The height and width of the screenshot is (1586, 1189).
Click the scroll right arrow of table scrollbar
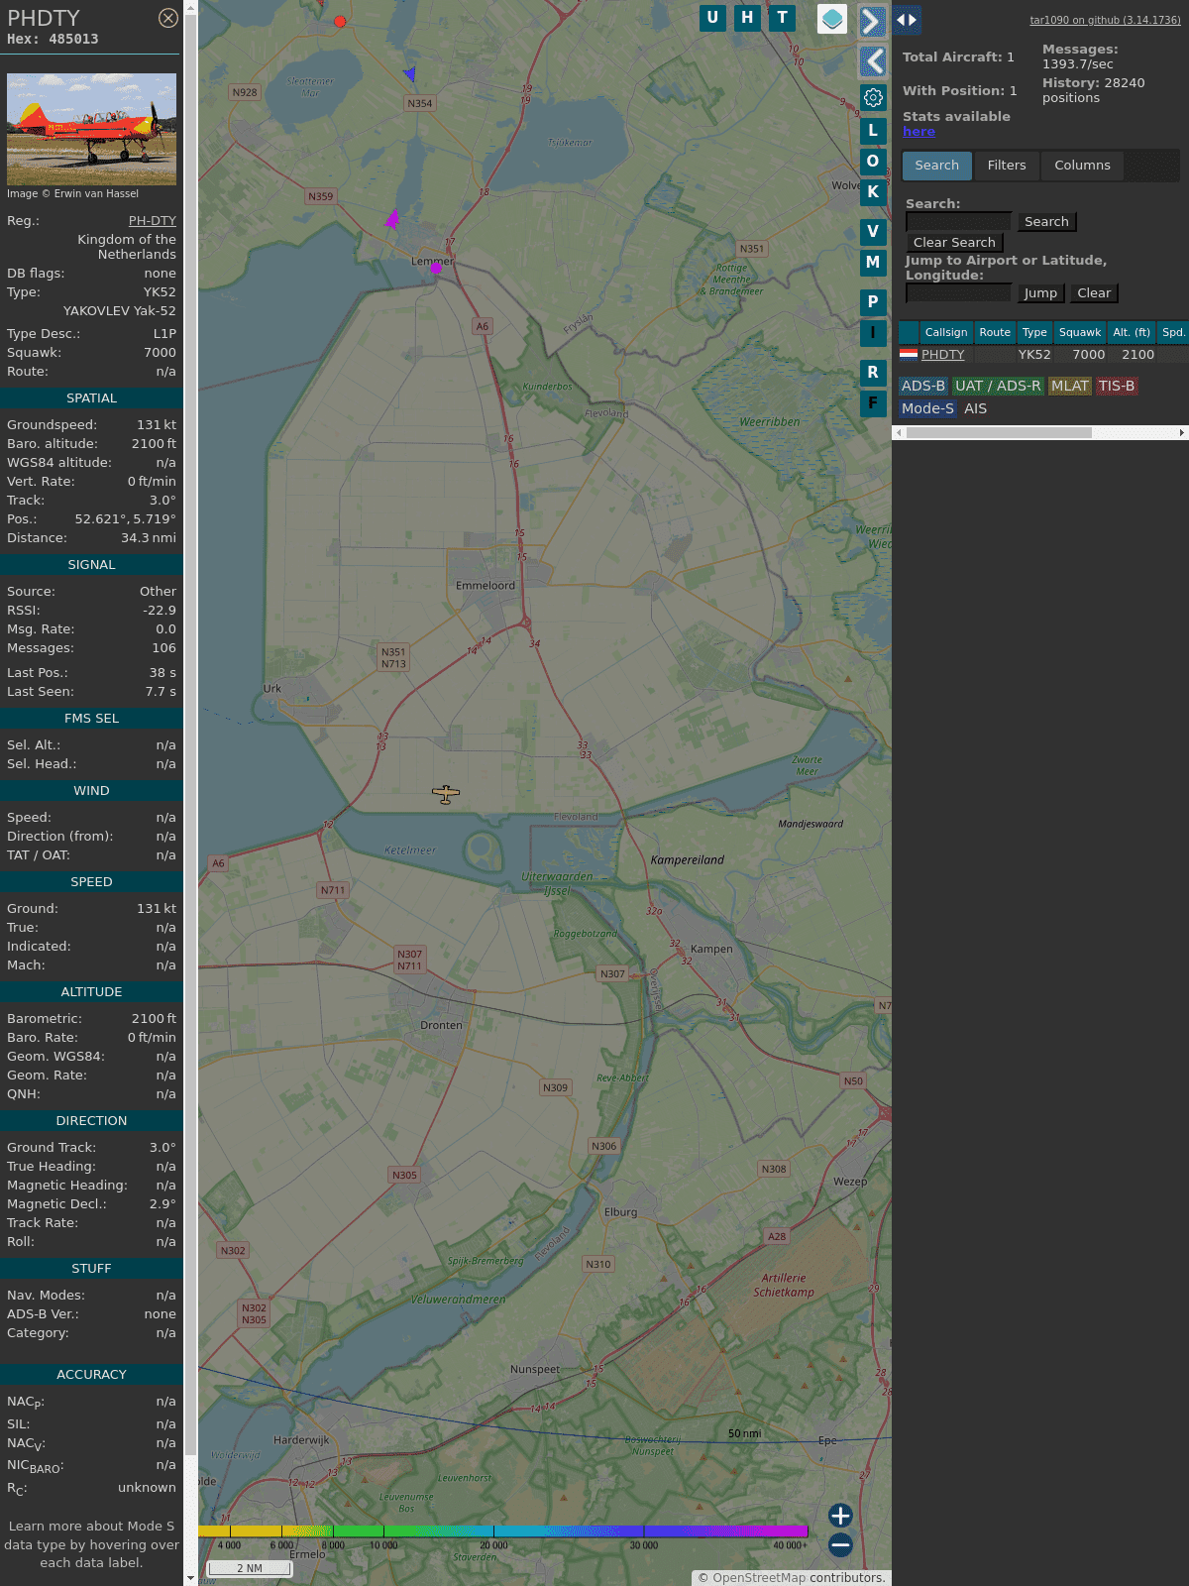(1182, 433)
